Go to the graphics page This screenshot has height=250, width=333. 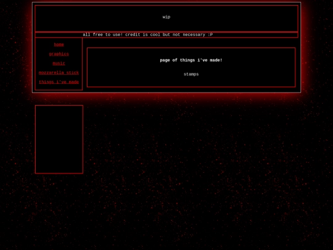(x=59, y=54)
